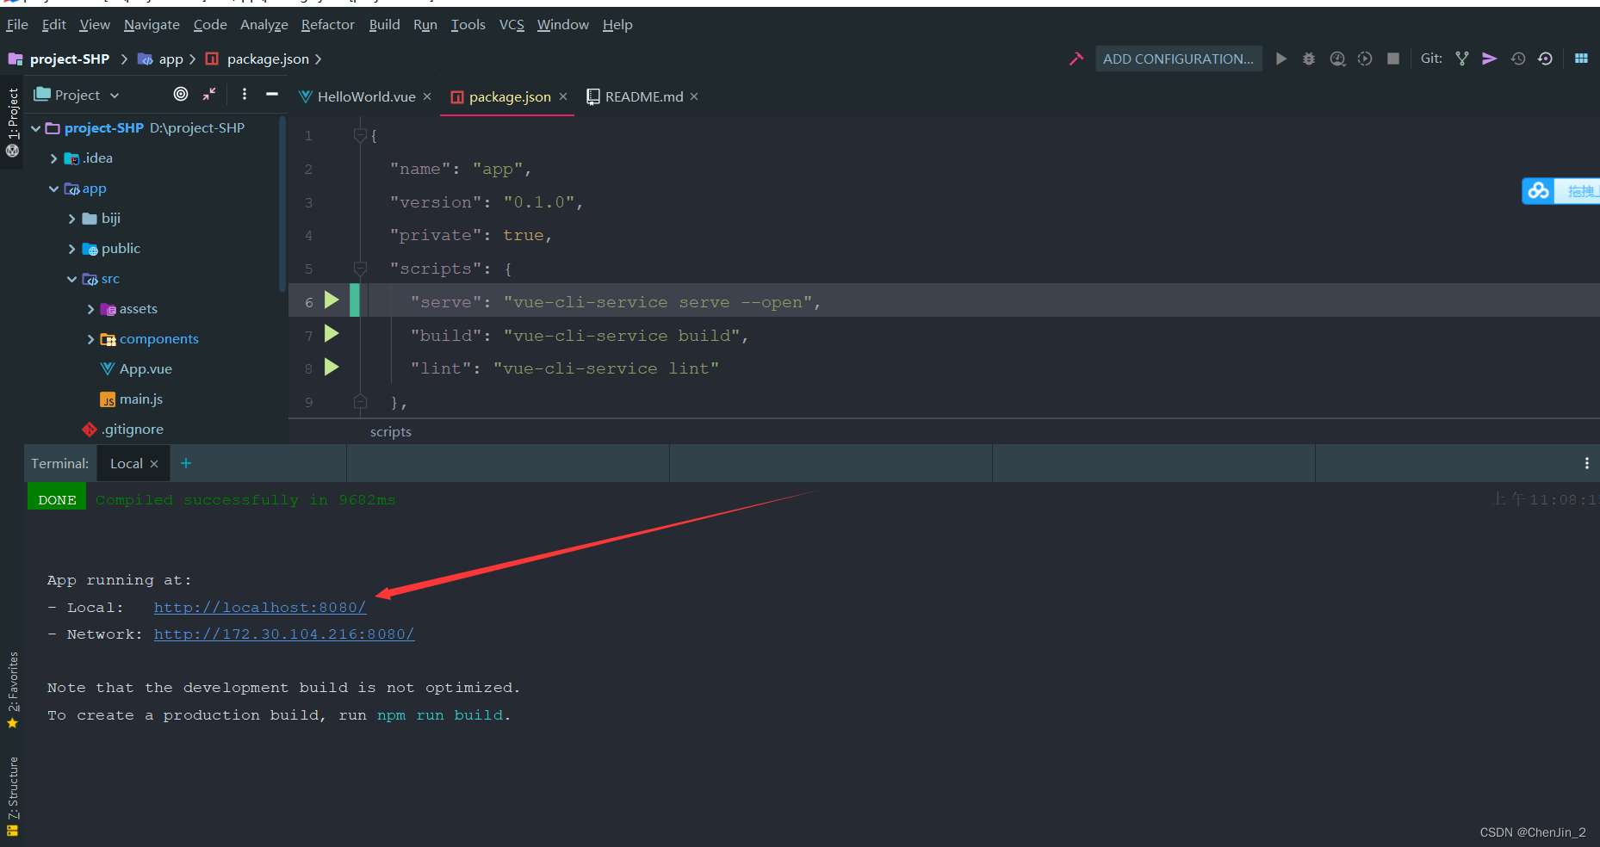This screenshot has width=1600, height=847.
Task: Open the VCS menu
Action: click(x=512, y=24)
